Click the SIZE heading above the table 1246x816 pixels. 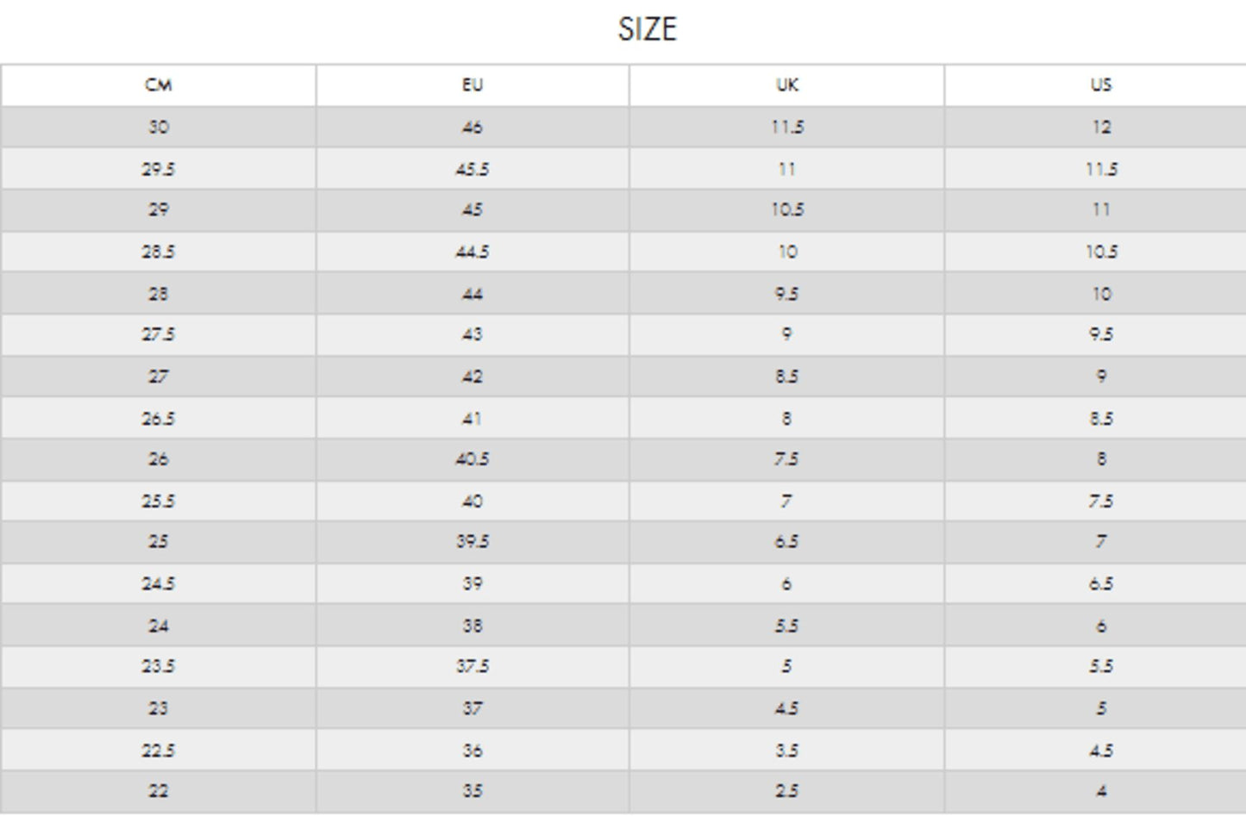647,29
